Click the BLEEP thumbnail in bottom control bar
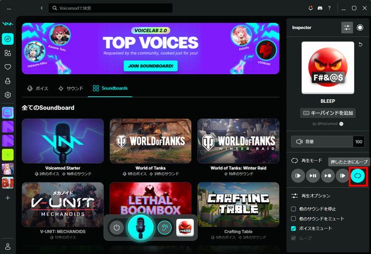 (185, 228)
